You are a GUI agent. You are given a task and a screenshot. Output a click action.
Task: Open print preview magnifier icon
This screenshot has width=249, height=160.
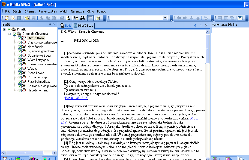[68, 18]
